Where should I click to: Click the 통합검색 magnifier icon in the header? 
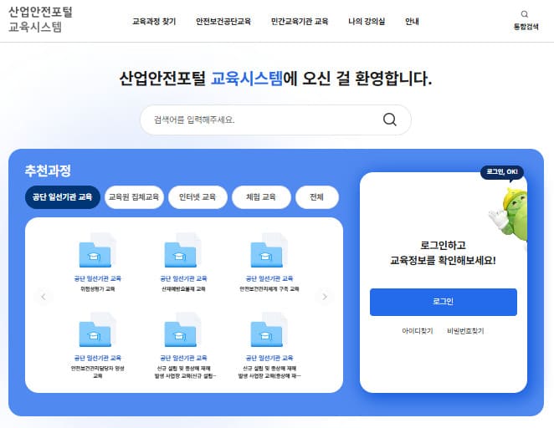[525, 14]
